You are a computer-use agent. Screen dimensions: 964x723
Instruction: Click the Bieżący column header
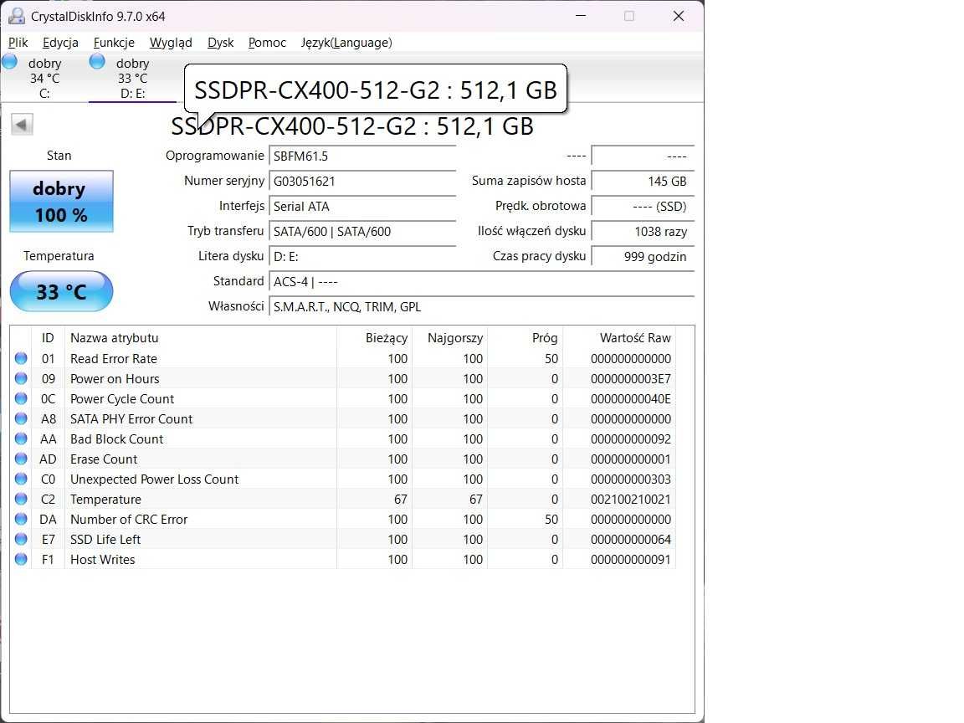tap(374, 337)
